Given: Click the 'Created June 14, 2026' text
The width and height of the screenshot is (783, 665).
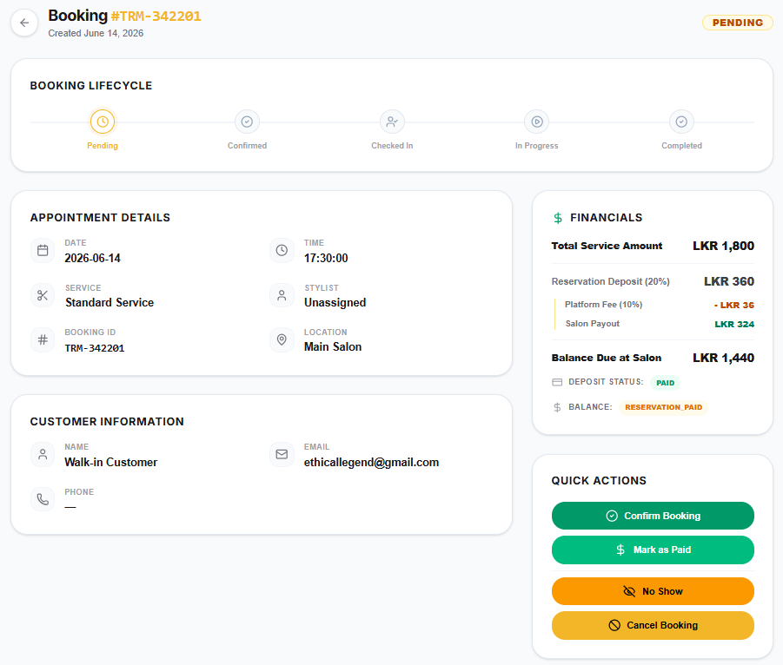Looking at the screenshot, I should 96,34.
